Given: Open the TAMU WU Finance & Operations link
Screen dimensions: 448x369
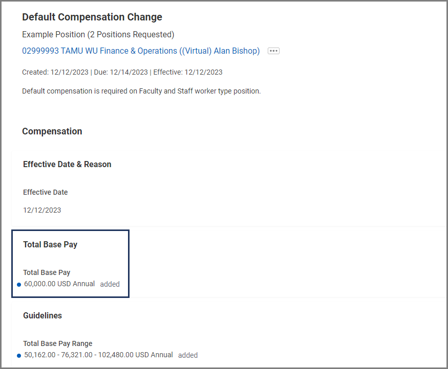Looking at the screenshot, I should (x=141, y=51).
